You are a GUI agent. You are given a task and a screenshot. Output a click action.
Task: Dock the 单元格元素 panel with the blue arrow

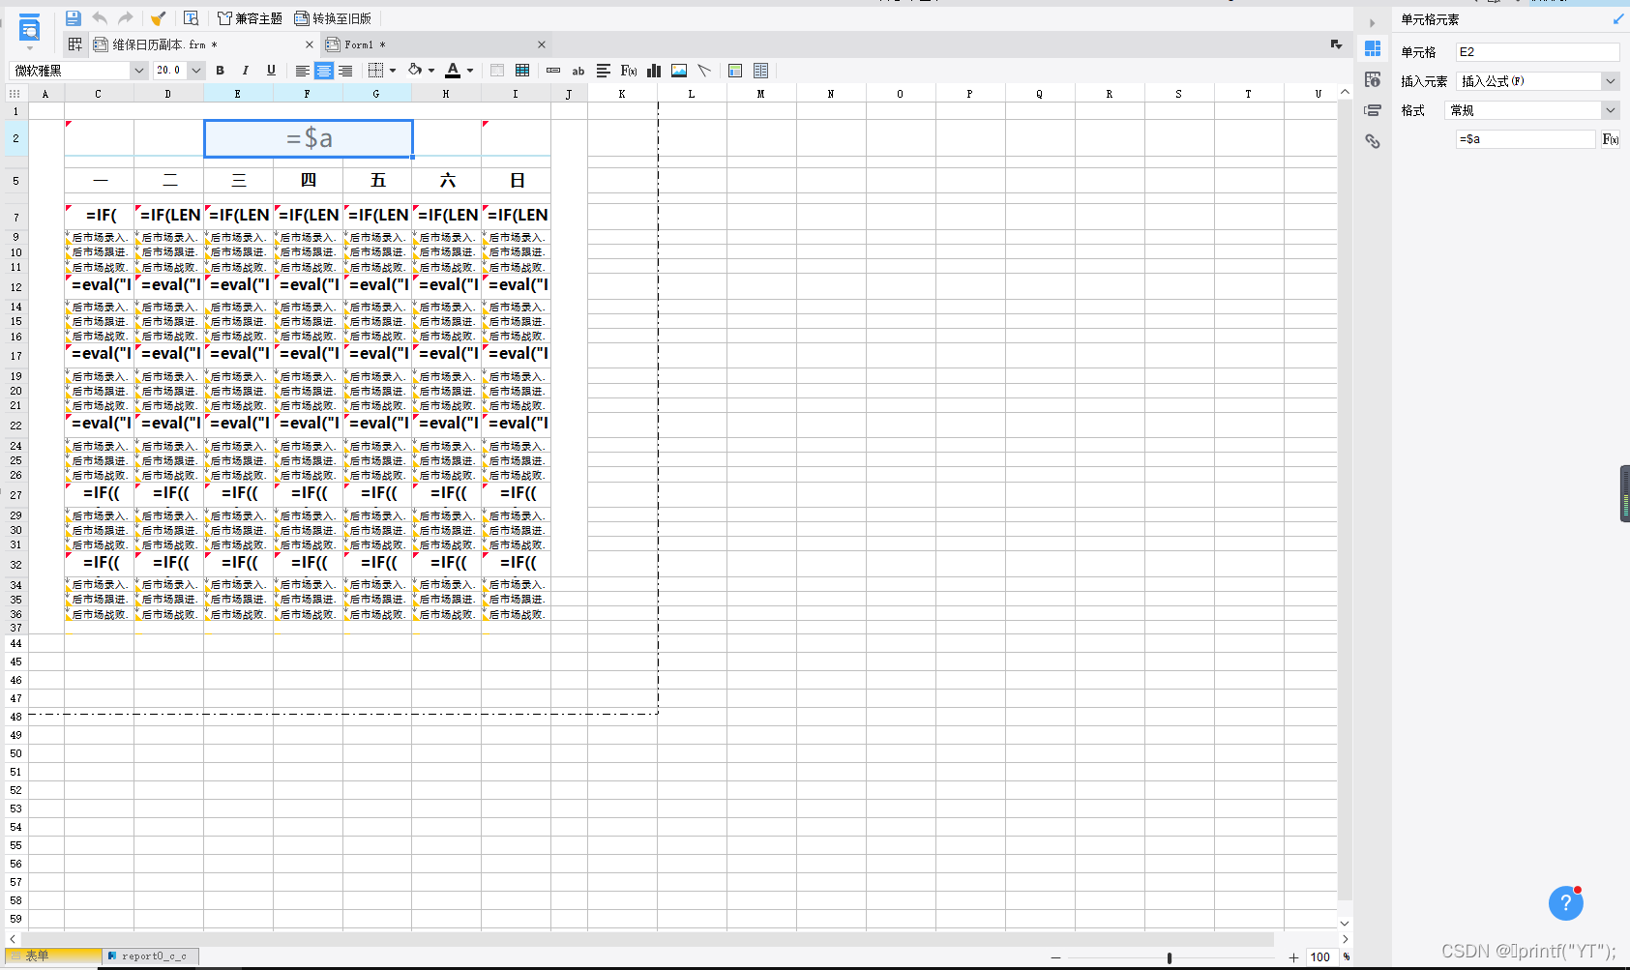pos(1618,19)
